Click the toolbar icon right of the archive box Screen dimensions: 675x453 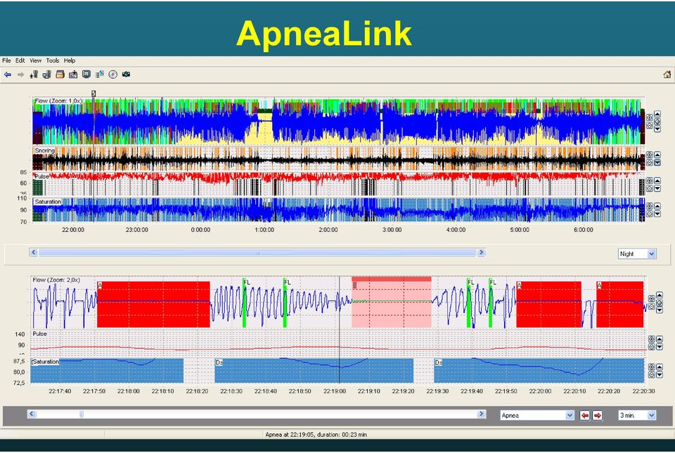73,75
